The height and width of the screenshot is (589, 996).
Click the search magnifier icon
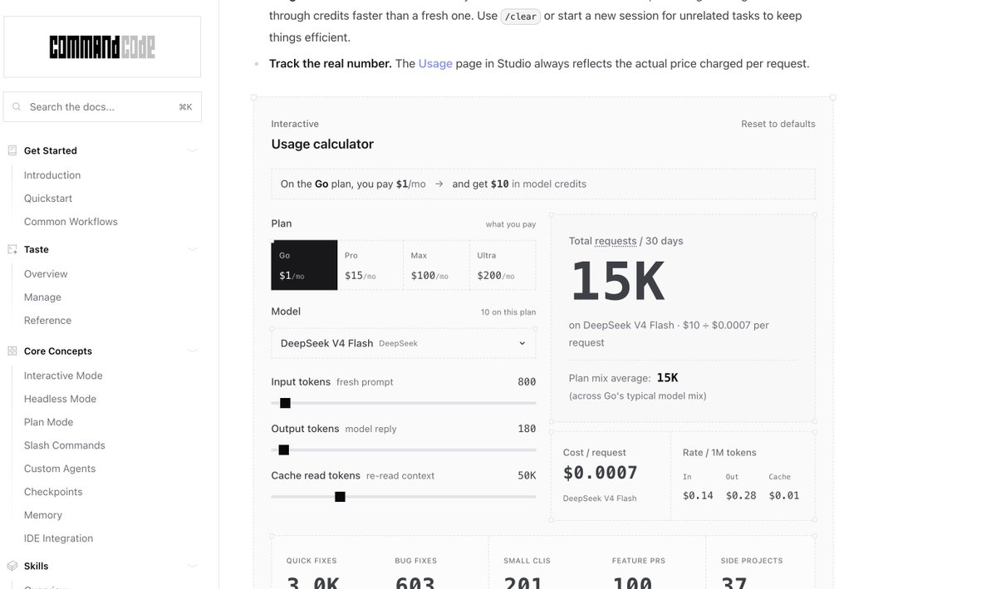pos(17,106)
